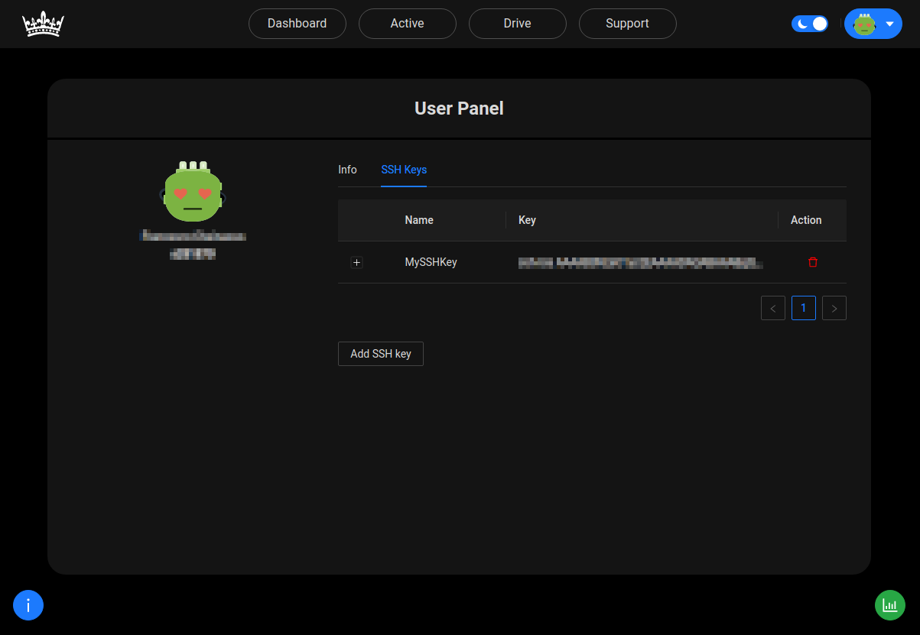Toggle dark mode off

[810, 24]
